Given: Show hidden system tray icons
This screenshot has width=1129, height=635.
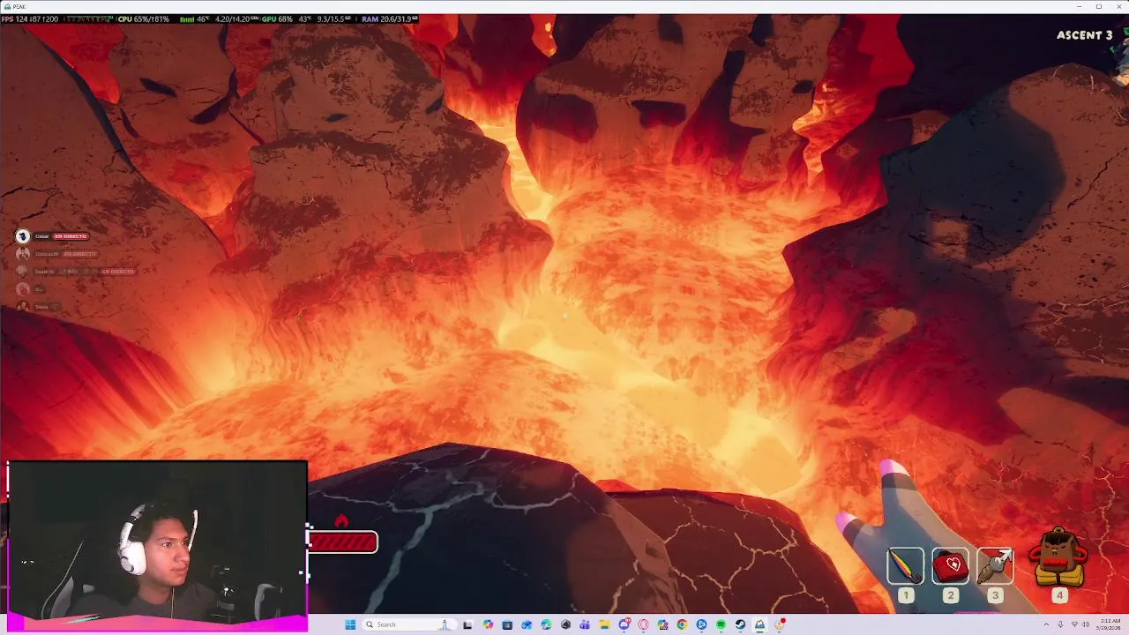Looking at the screenshot, I should coord(1047,624).
